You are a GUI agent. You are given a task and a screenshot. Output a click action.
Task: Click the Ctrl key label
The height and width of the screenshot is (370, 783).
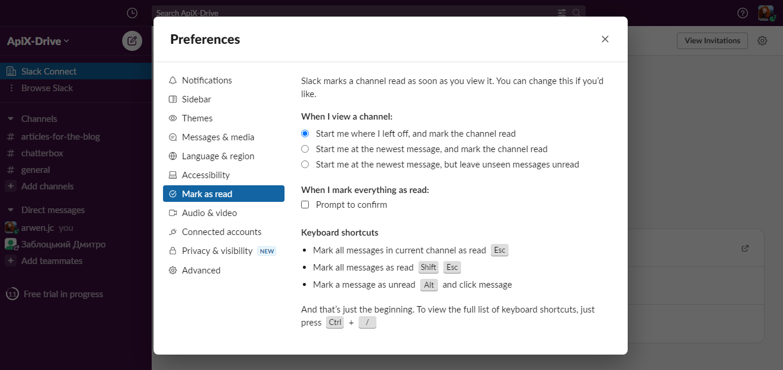pos(335,323)
